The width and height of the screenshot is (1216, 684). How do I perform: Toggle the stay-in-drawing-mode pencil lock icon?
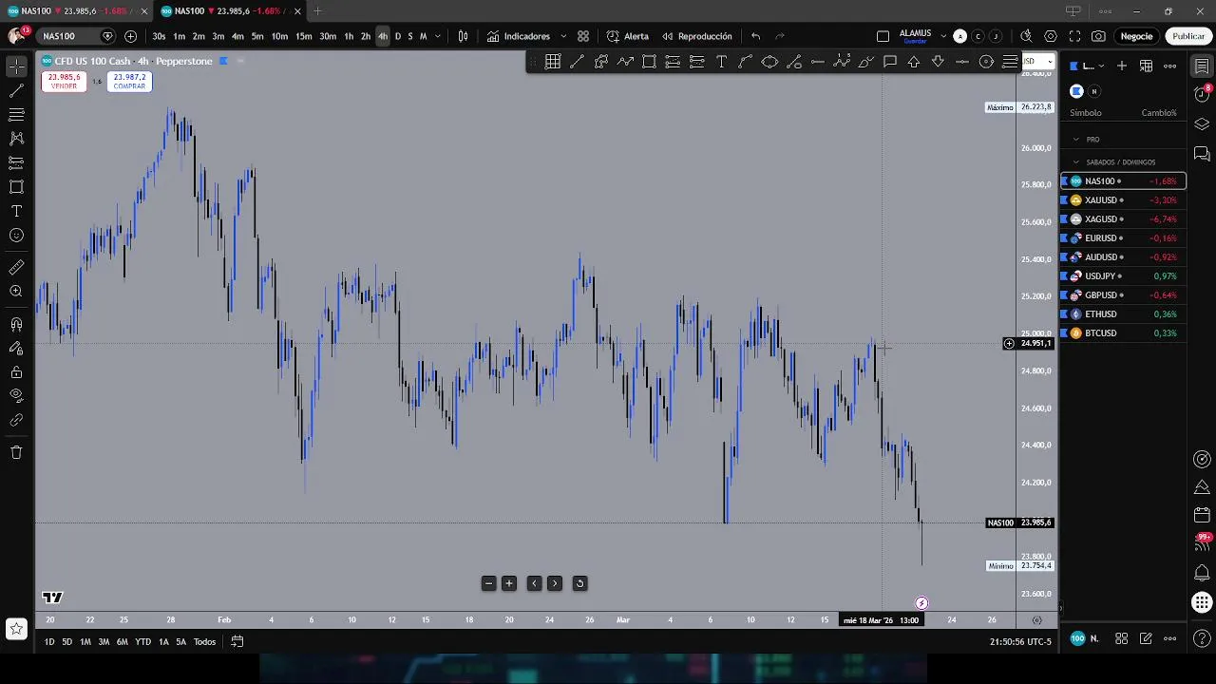16,348
